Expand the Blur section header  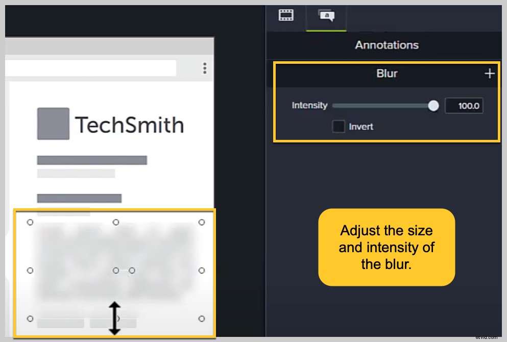click(387, 73)
